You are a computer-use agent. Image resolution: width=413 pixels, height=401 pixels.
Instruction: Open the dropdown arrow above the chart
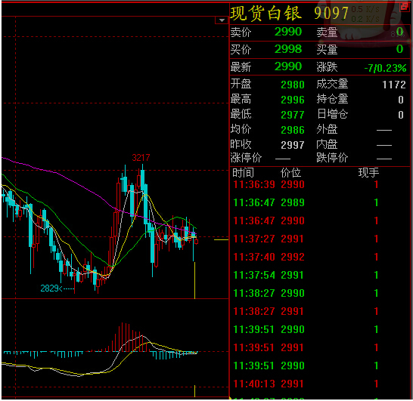(222, 20)
